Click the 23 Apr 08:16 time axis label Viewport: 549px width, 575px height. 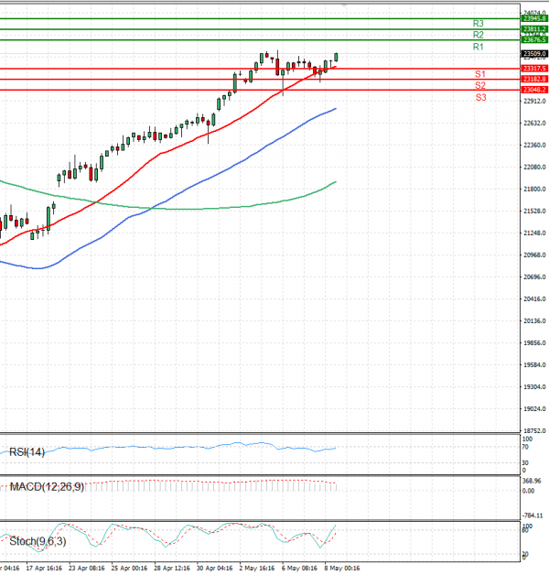pyautogui.click(x=86, y=568)
